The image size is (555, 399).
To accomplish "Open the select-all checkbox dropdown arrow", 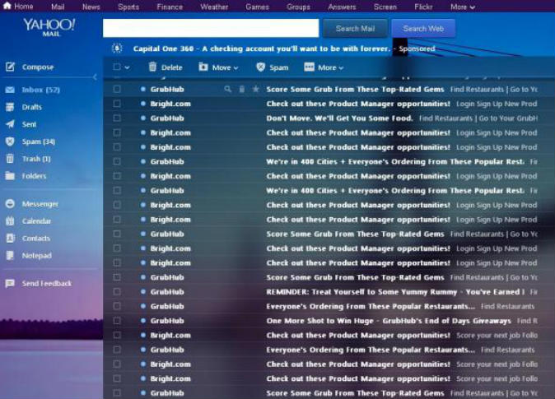I will tap(127, 67).
